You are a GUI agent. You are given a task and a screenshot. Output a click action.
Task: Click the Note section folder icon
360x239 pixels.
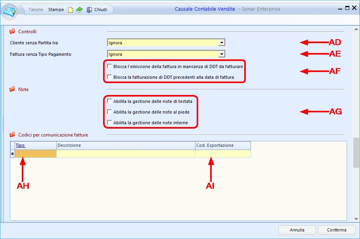tap(12, 89)
